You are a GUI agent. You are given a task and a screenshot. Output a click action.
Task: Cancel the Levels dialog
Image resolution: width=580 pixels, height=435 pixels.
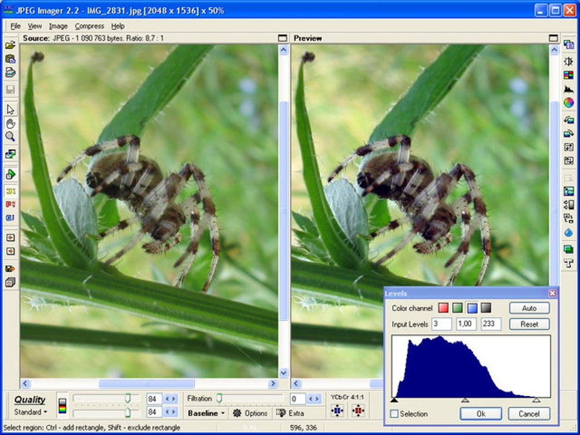(529, 413)
